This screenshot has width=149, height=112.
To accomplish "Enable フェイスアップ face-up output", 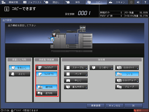I will (47, 68).
